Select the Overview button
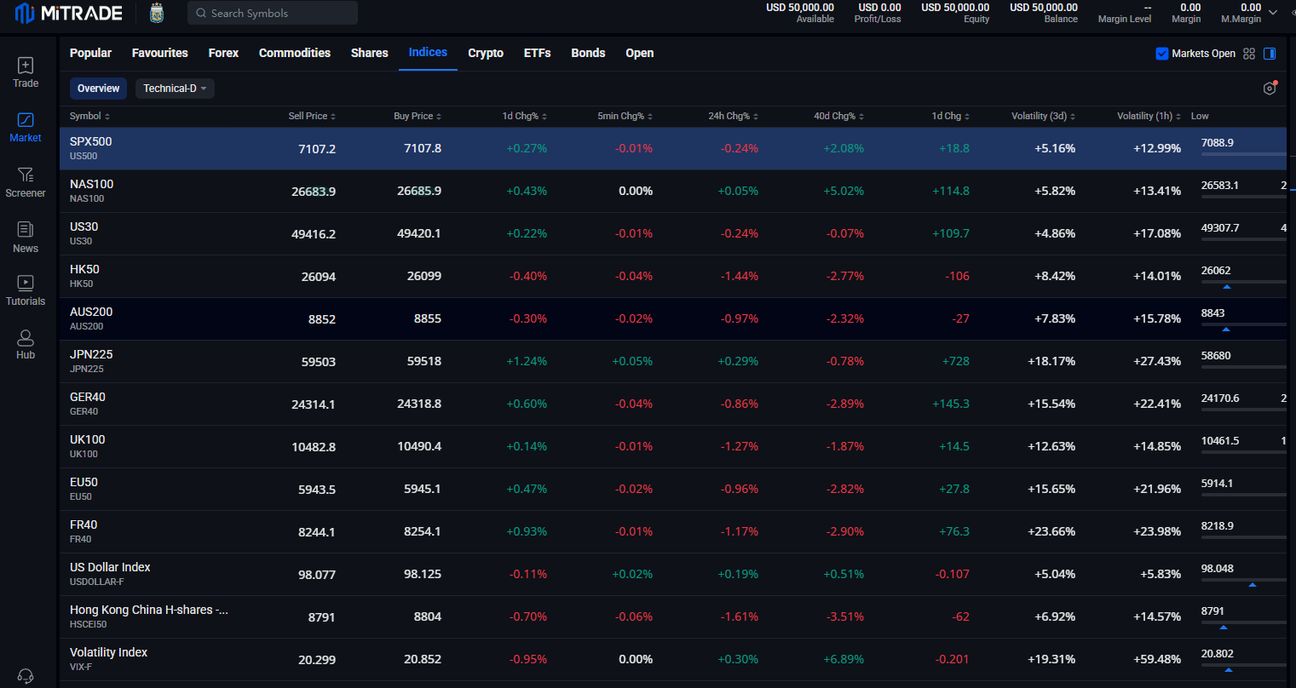Screen dimensions: 1296x688 click(98, 89)
